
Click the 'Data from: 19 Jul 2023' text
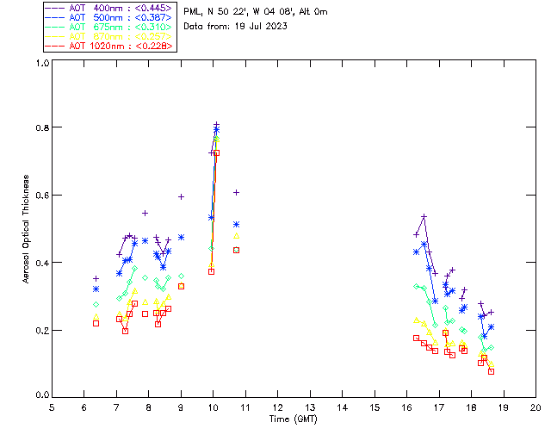coord(235,26)
